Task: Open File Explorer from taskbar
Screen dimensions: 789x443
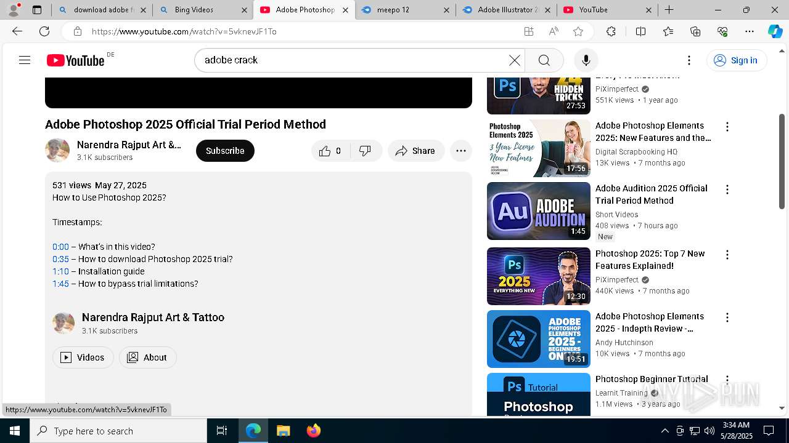Action: coord(283,431)
